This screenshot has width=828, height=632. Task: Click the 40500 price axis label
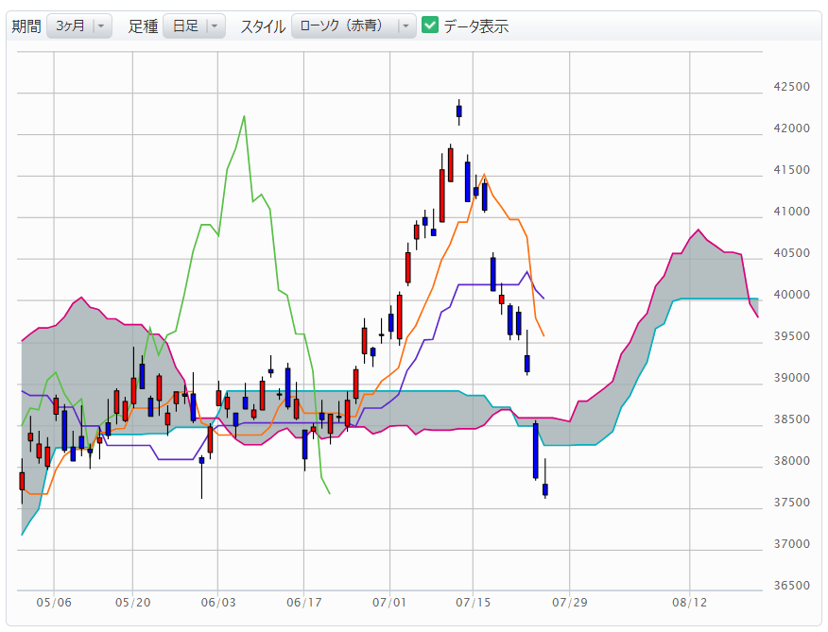pyautogui.click(x=791, y=253)
